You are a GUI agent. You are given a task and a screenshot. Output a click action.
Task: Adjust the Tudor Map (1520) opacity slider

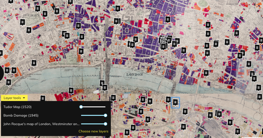93,107
